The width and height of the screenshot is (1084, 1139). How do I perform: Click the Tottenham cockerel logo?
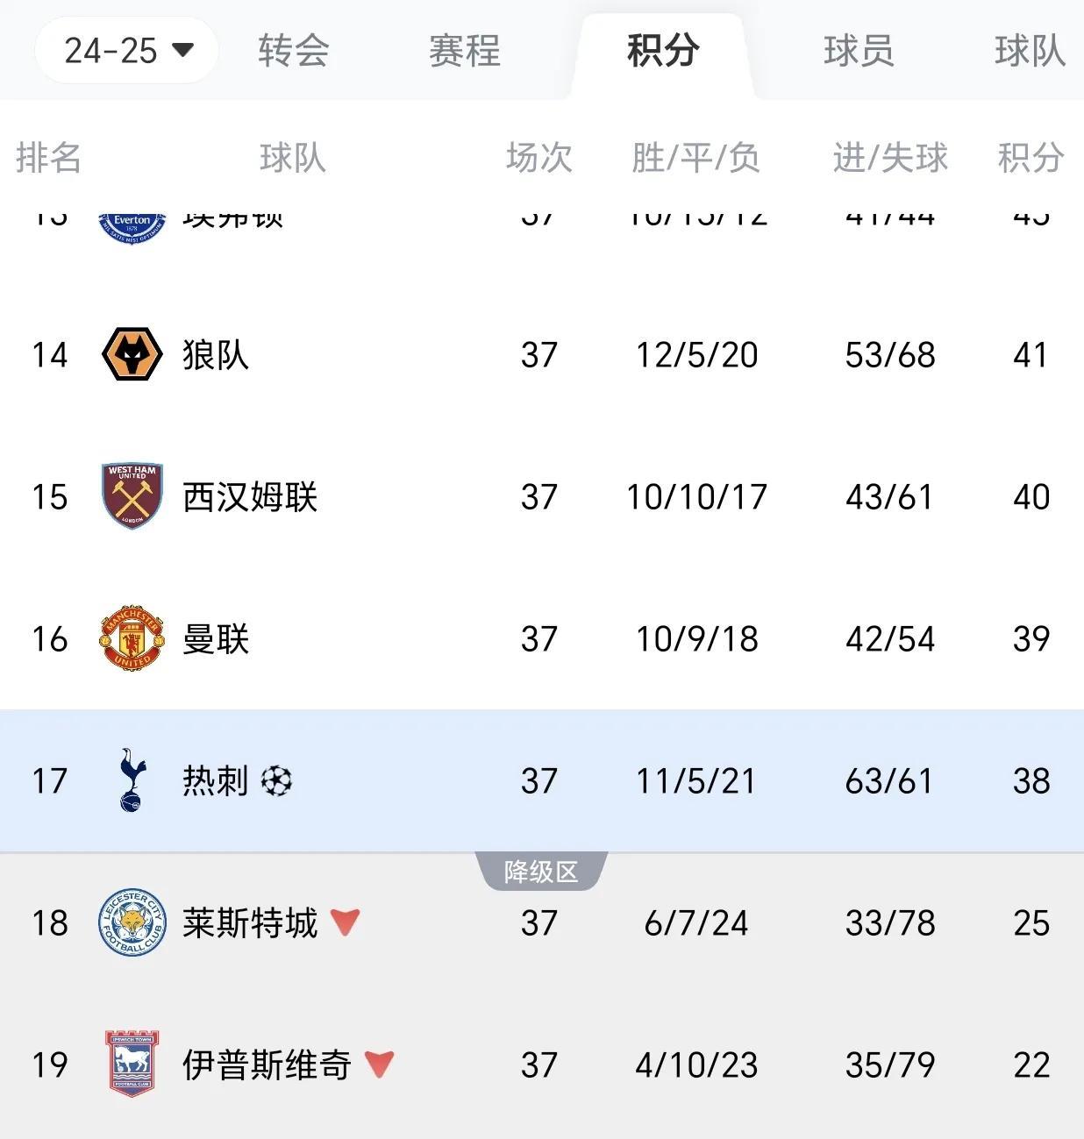[132, 780]
